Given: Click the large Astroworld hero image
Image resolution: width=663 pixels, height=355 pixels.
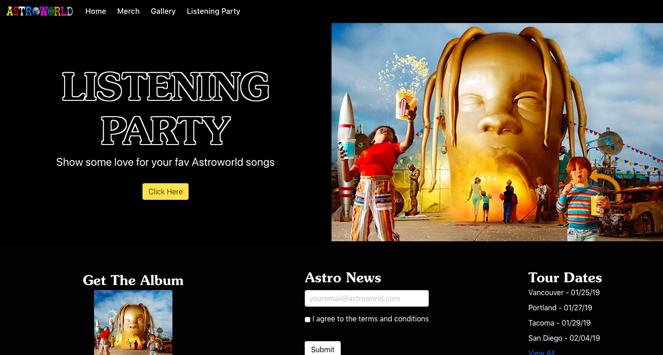Looking at the screenshot, I should coord(497,132).
